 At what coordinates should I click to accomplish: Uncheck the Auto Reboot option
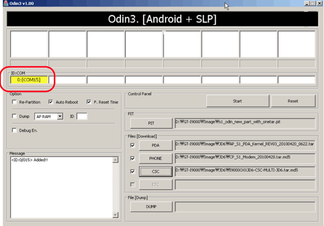[x=51, y=102]
